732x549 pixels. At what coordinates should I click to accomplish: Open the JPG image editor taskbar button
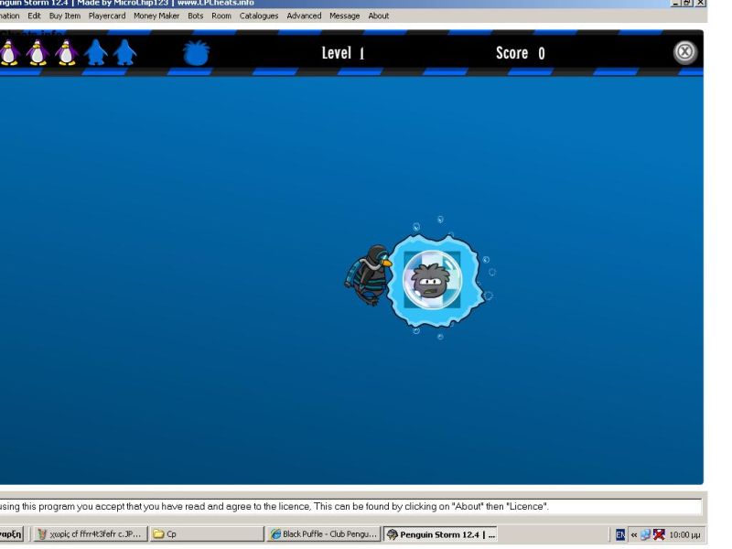(x=91, y=534)
